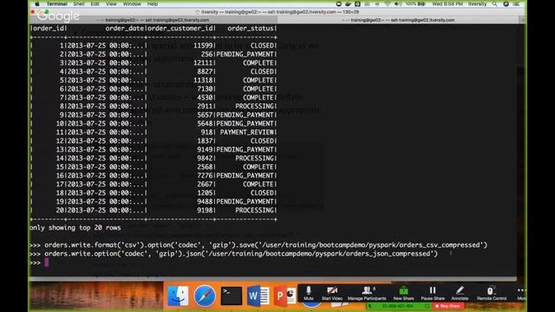Click the red Stop Share button
This screenshot has height=312, width=555.
447,306
